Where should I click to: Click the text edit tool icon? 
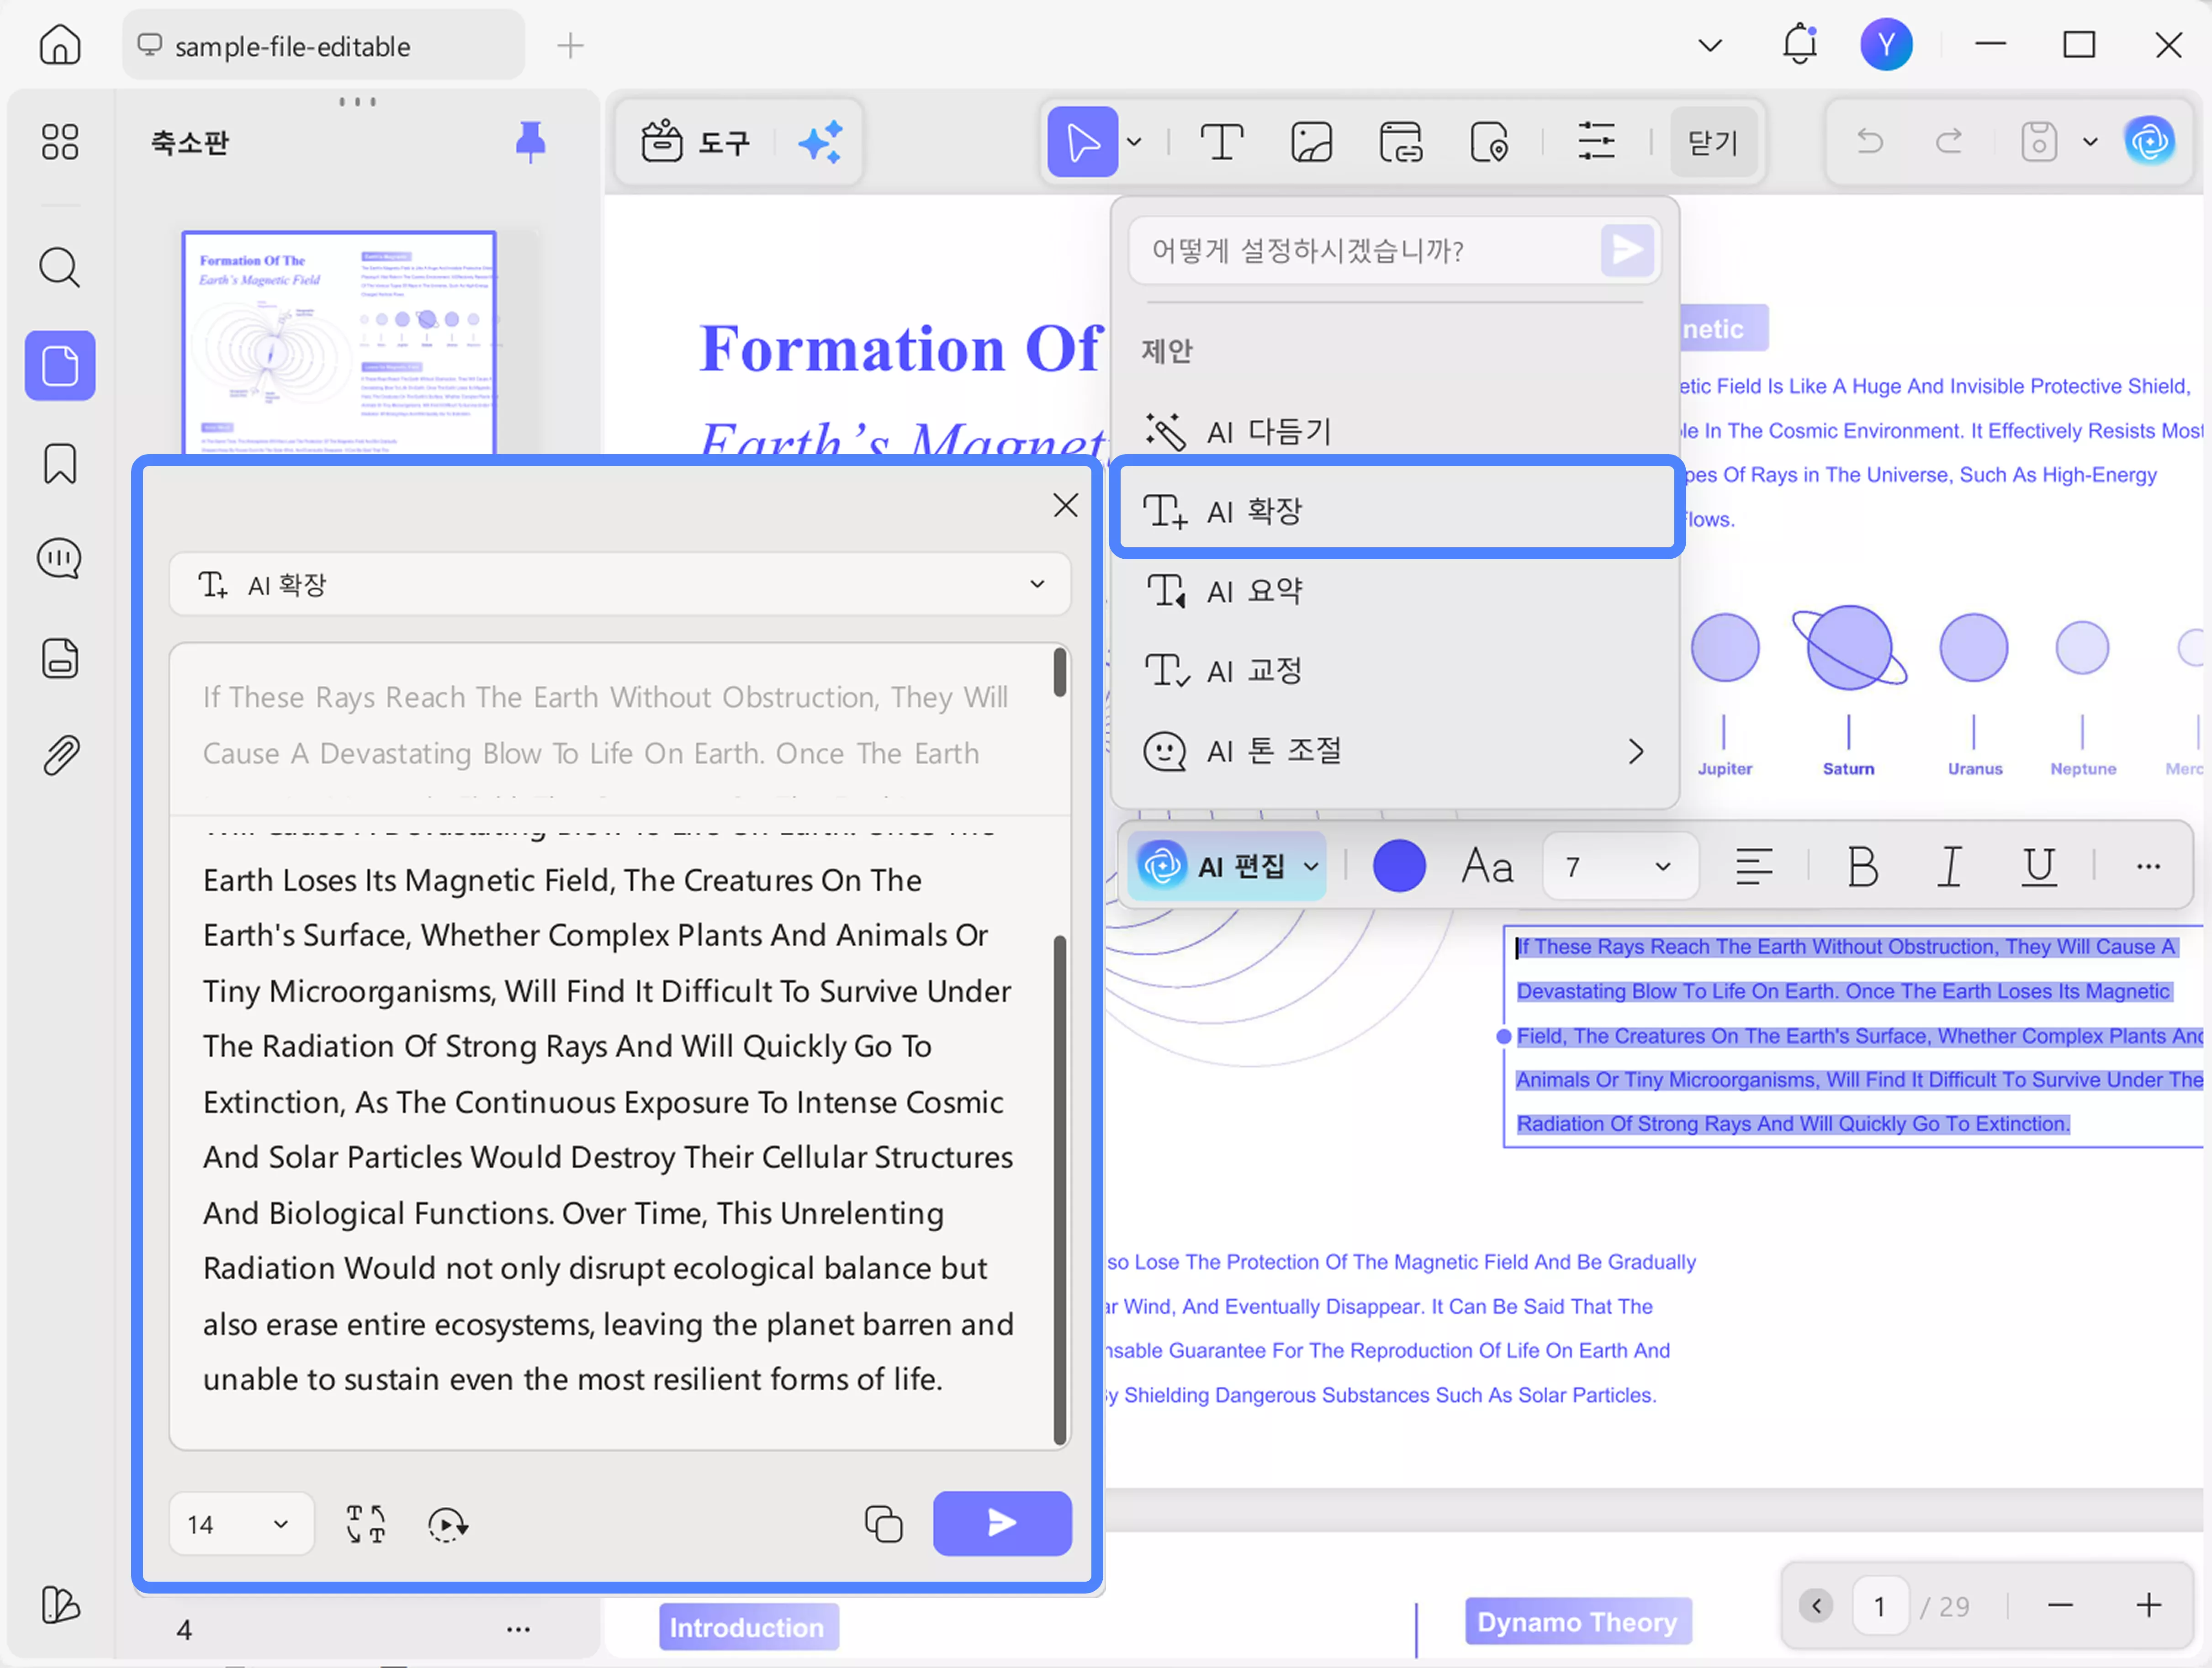[1221, 142]
